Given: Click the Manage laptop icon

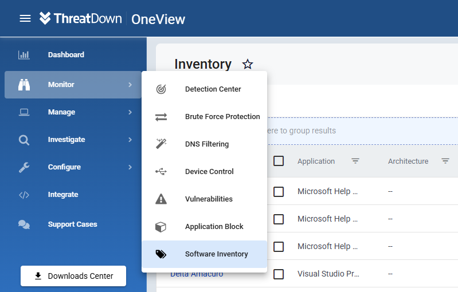Looking at the screenshot, I should click(24, 112).
